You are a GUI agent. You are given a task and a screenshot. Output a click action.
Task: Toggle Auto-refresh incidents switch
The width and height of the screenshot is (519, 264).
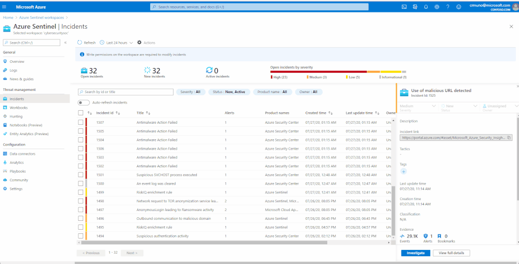coord(84,103)
